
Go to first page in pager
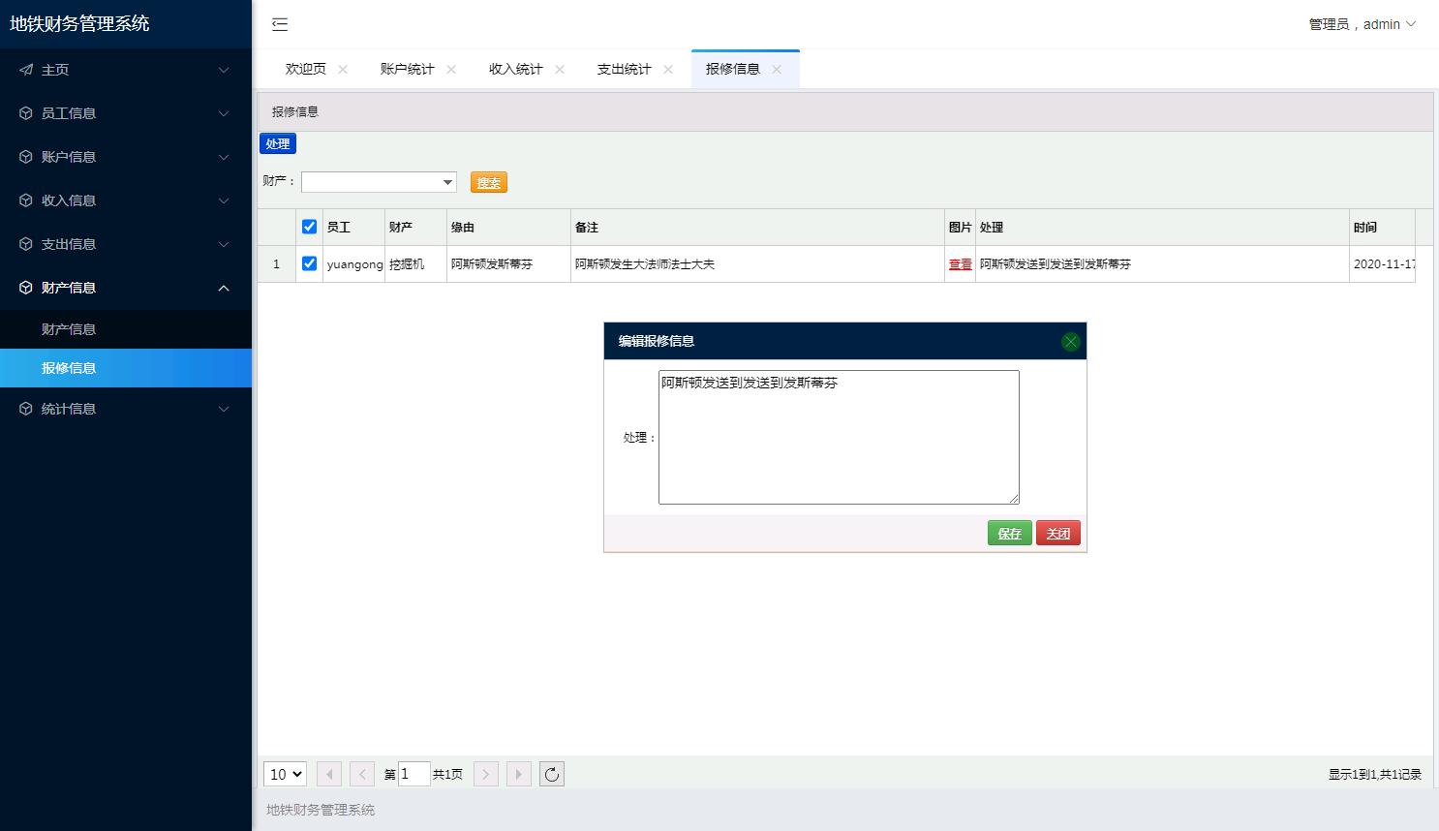click(x=329, y=774)
